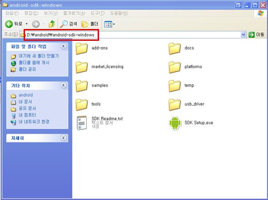Click the SDK Readme.txt file name
The width and height of the screenshot is (268, 200).
107,118
